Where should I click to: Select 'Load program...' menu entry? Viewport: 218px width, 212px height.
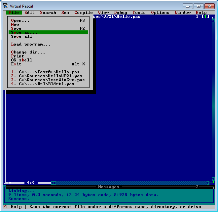tap(31, 44)
